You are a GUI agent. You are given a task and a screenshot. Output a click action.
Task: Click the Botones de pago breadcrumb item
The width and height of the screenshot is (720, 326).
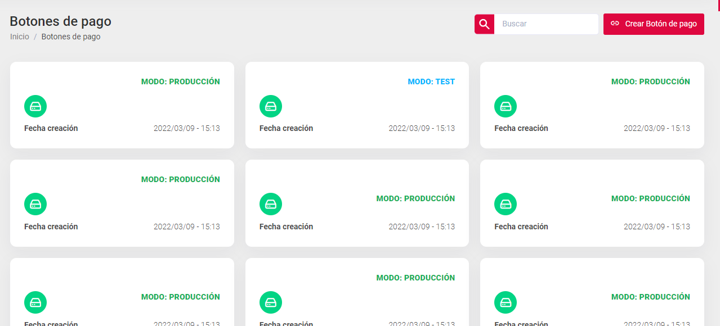pyautogui.click(x=71, y=37)
